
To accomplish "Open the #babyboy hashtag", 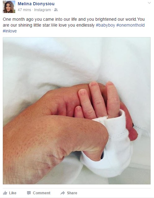I will tap(105, 25).
